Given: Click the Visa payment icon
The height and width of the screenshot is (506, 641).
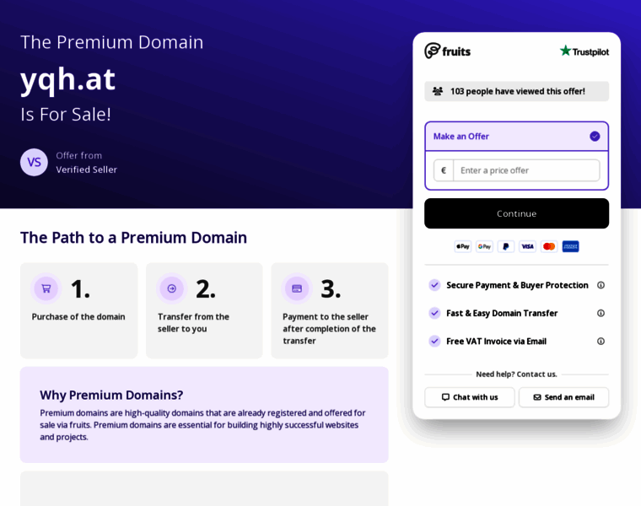Looking at the screenshot, I should 527,246.
